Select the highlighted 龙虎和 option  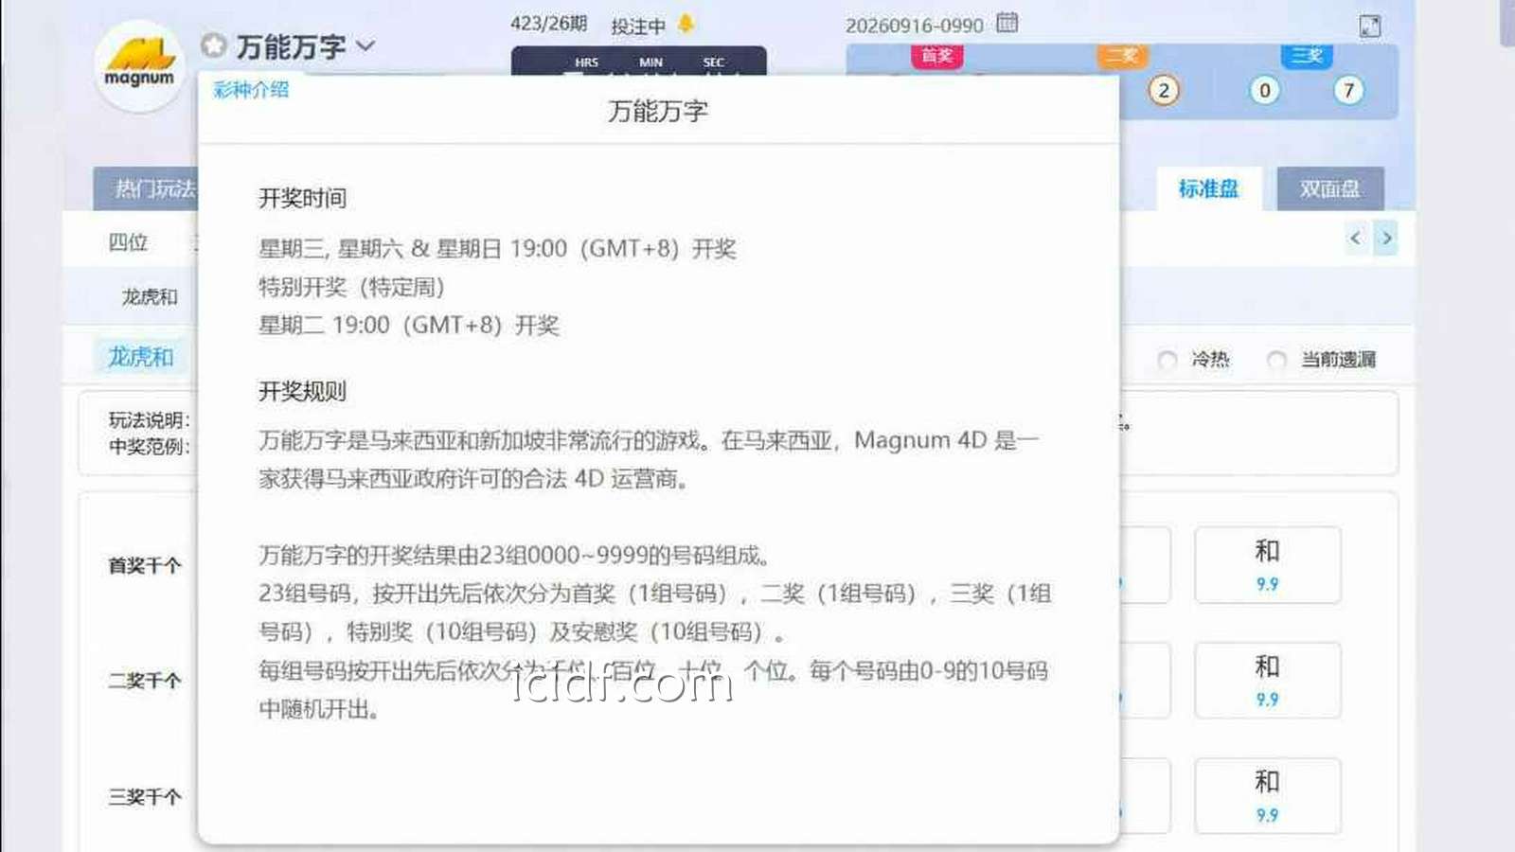pos(141,357)
